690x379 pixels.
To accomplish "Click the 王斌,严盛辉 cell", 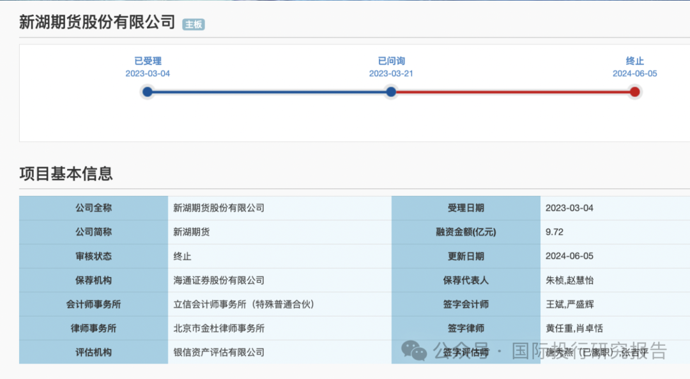I will (615, 304).
